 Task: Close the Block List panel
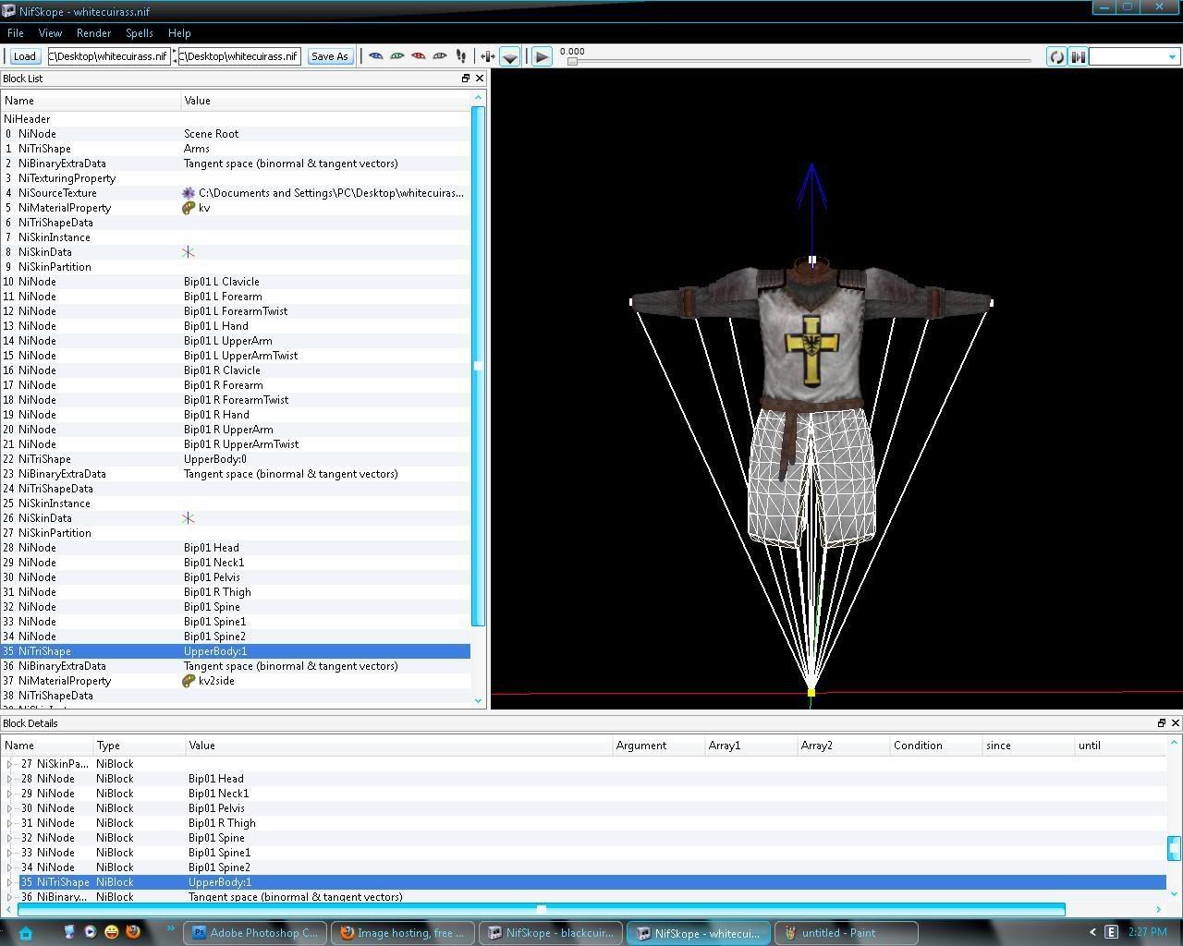click(x=480, y=79)
